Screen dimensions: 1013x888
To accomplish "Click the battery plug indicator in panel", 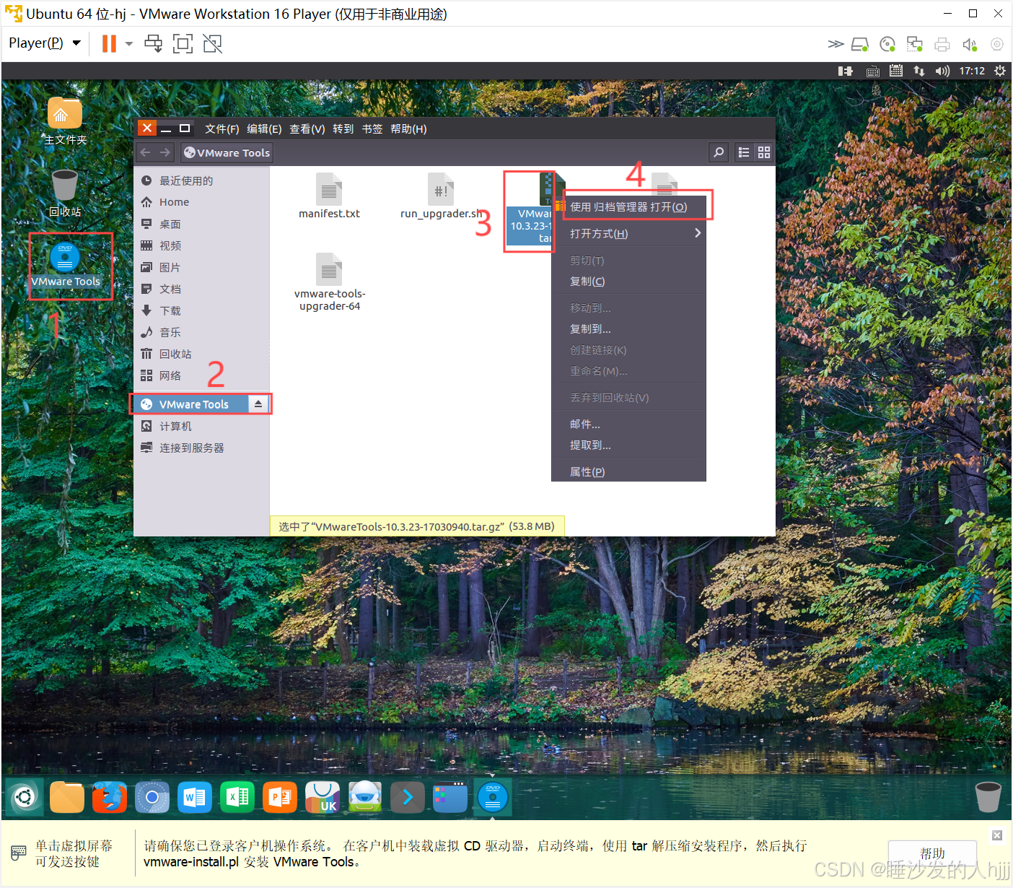I will [846, 71].
